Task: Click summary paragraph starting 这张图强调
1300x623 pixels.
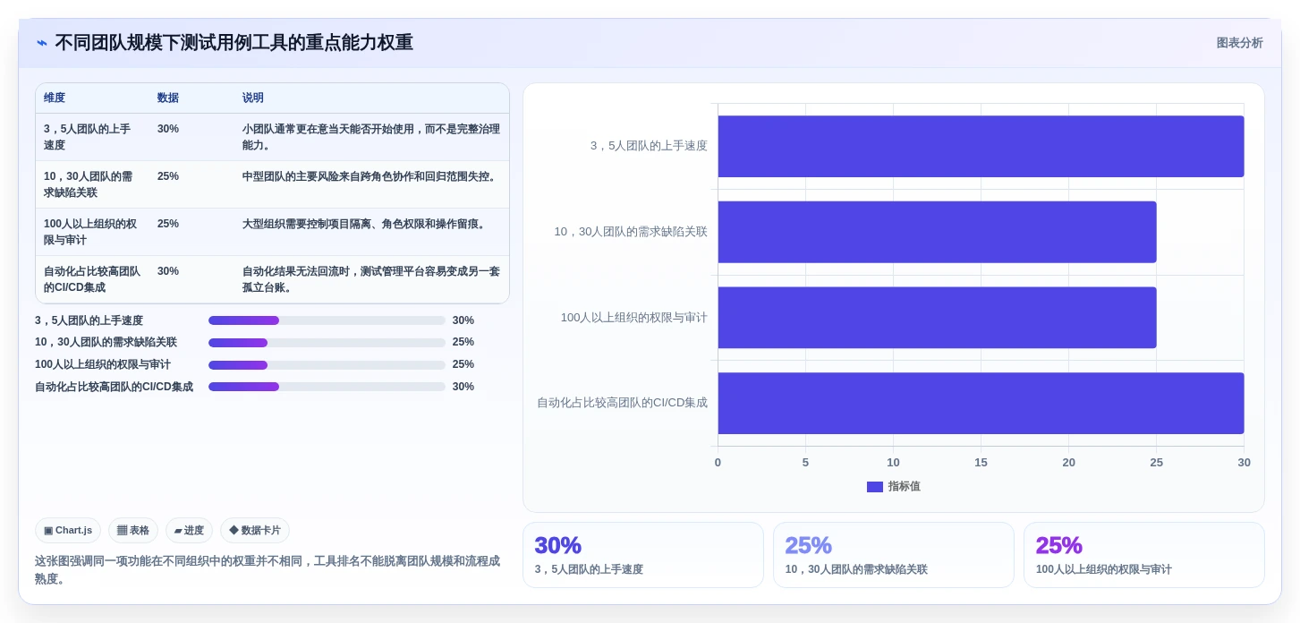Action: click(268, 570)
